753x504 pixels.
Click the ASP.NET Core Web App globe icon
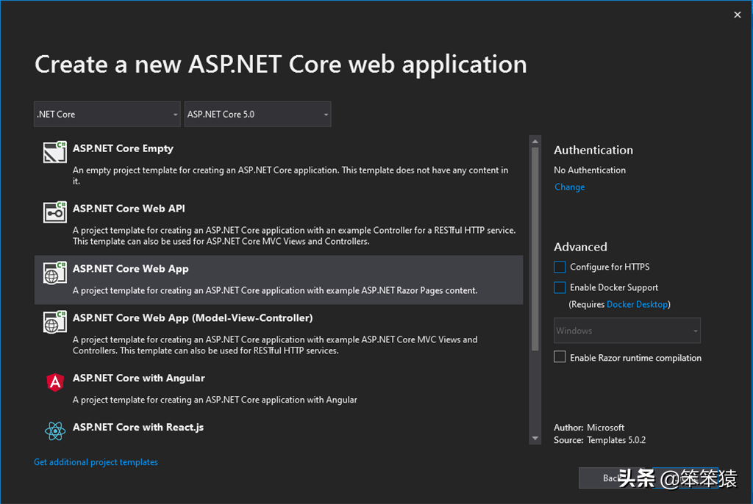[54, 273]
